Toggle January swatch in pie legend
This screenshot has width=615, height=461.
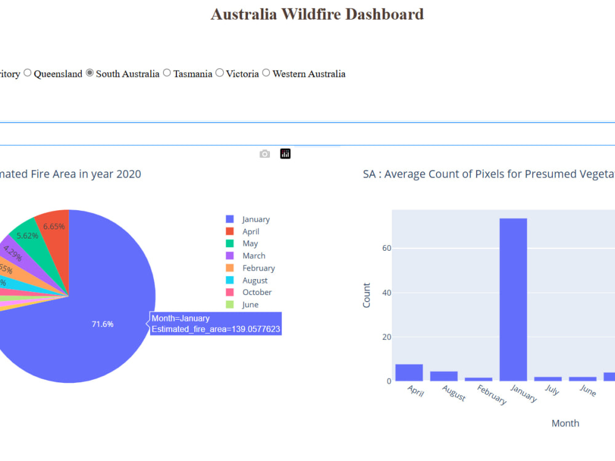click(x=230, y=219)
